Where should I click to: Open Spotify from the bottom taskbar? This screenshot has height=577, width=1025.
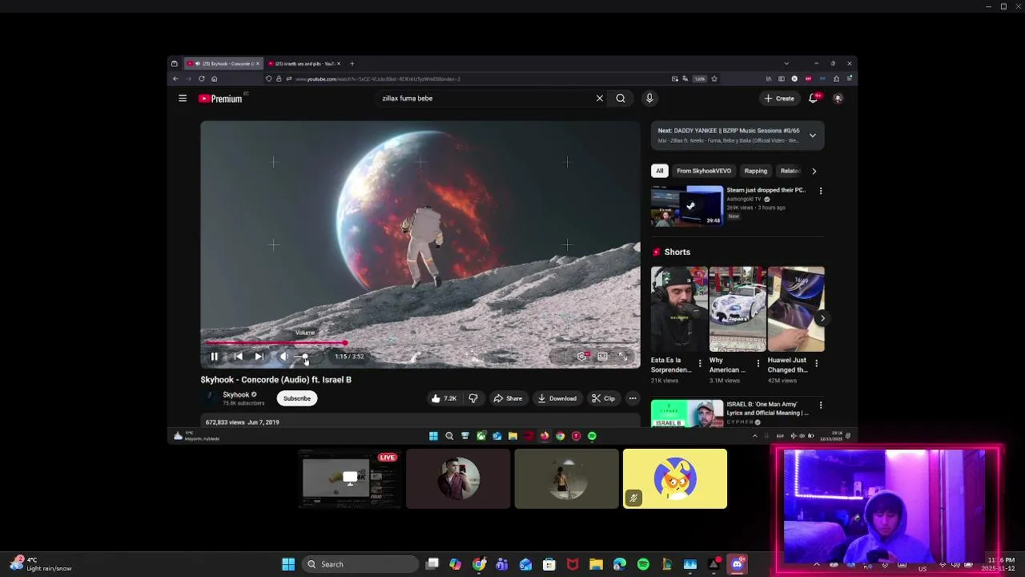click(x=643, y=564)
